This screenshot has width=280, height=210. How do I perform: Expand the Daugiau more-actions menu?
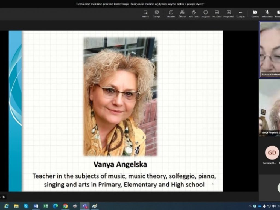[x=241, y=14]
